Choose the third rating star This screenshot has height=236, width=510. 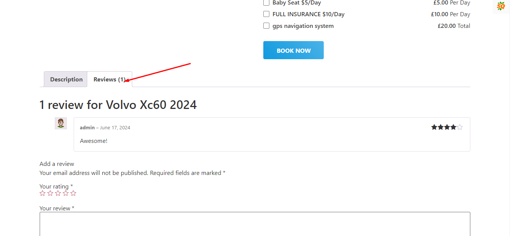58,193
